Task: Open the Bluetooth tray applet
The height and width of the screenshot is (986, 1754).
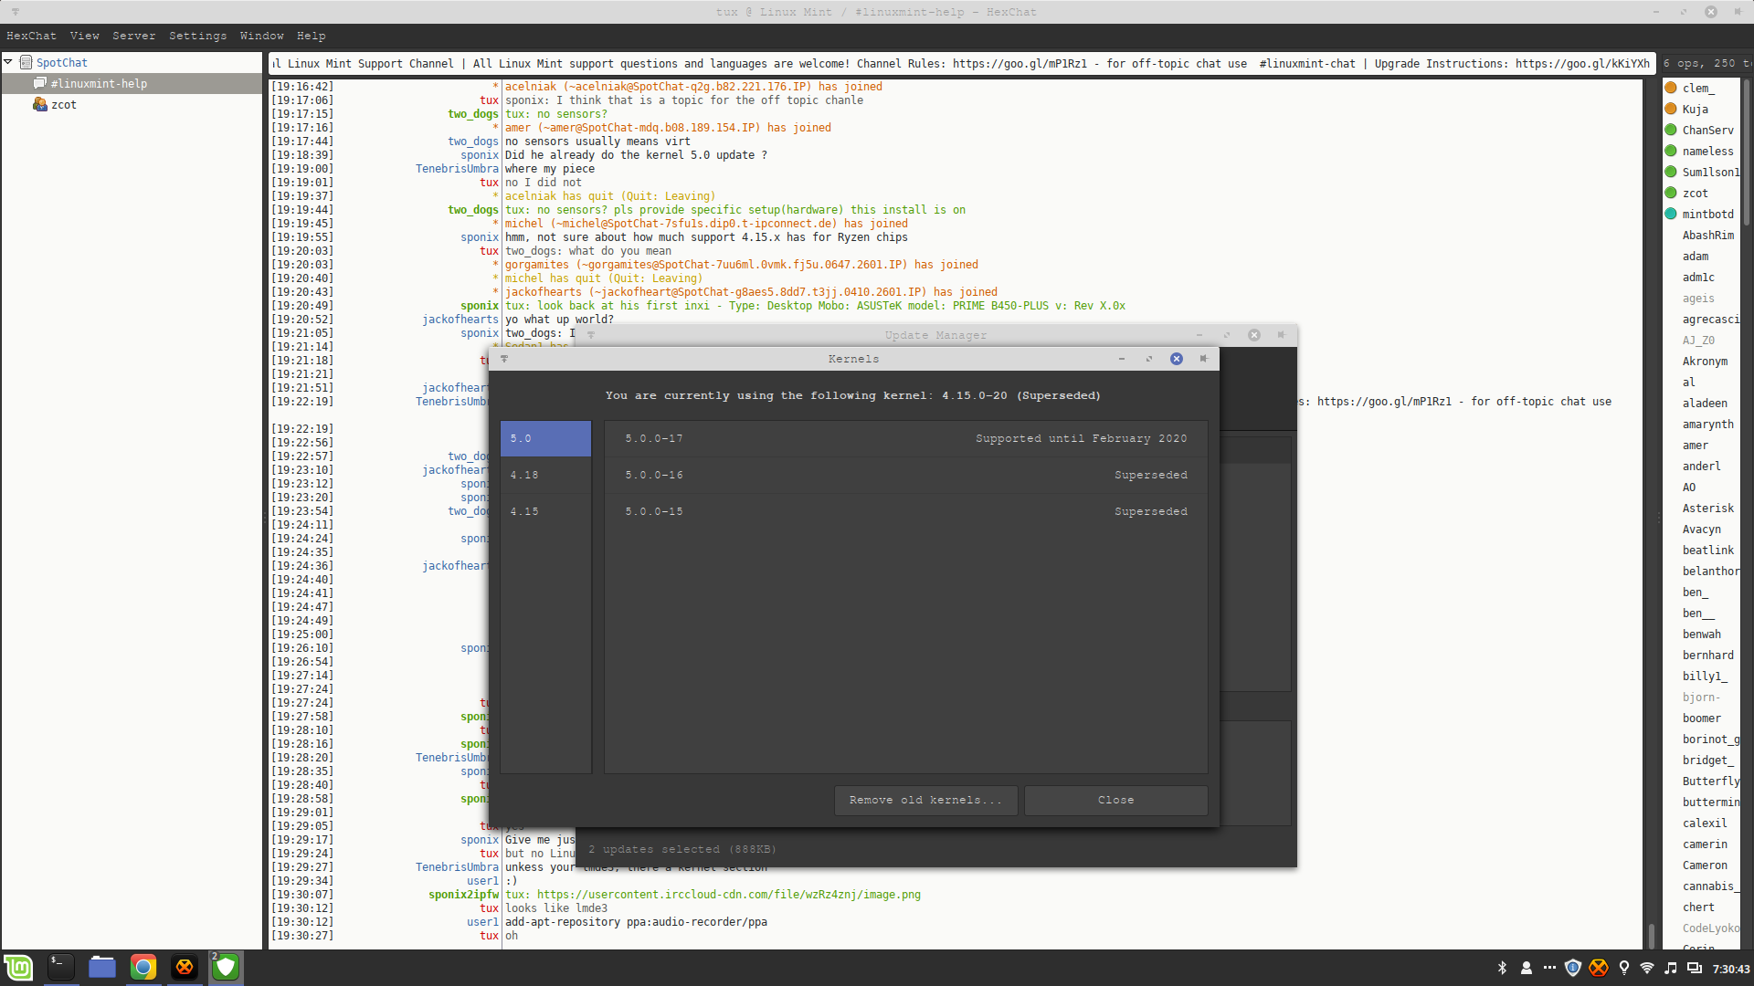Action: coord(1502,968)
